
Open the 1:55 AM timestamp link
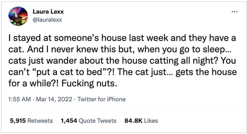point(19,99)
